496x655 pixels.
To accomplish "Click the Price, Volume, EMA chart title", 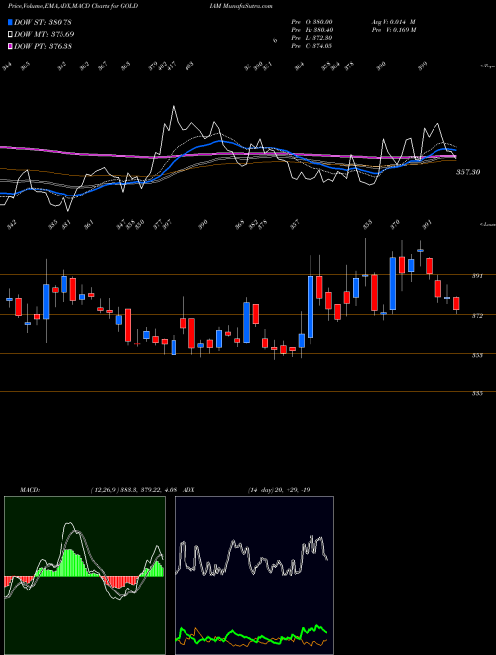I will pos(73,7).
